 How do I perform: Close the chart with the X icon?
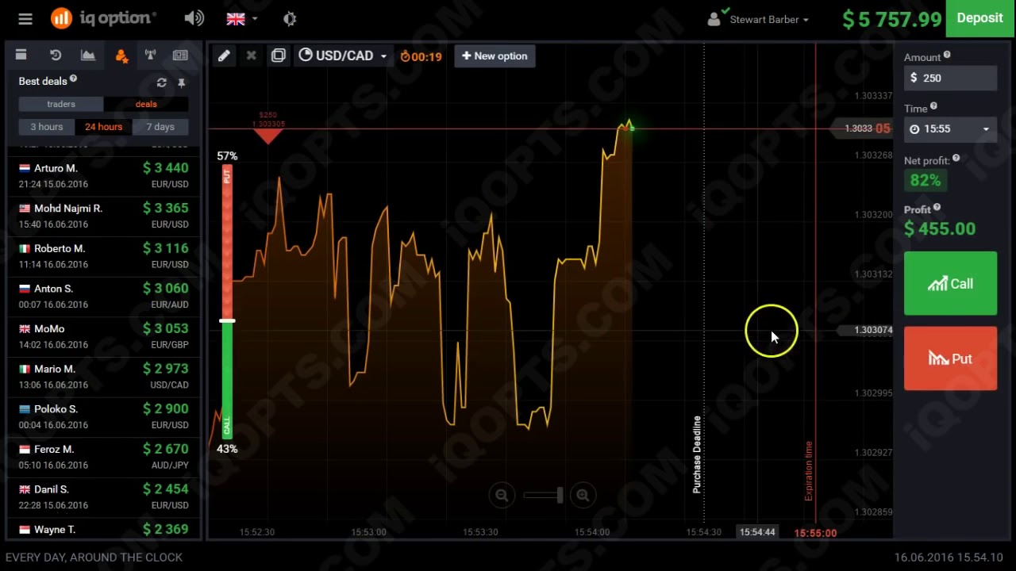click(x=251, y=56)
